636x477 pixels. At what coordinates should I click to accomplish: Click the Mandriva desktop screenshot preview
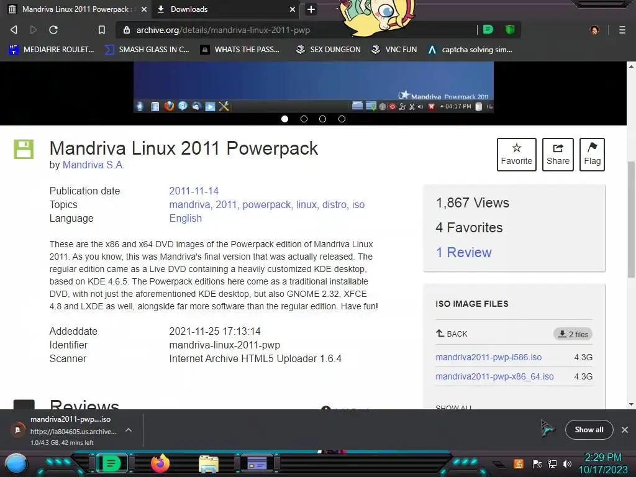click(x=314, y=87)
